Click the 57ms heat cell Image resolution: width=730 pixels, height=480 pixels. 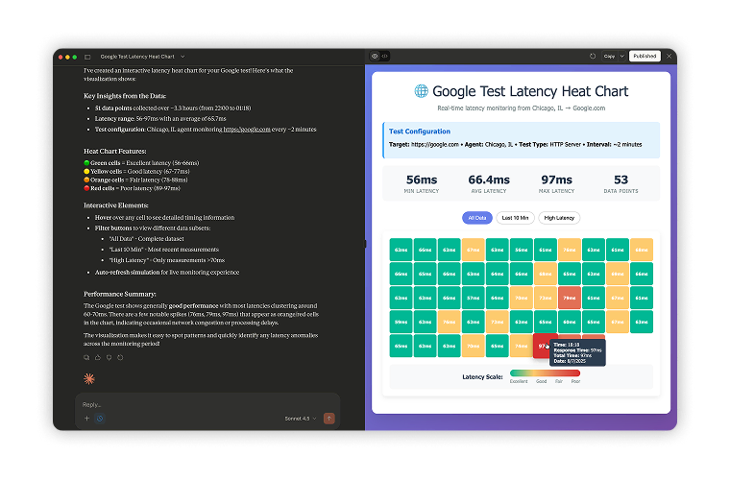[x=473, y=298]
